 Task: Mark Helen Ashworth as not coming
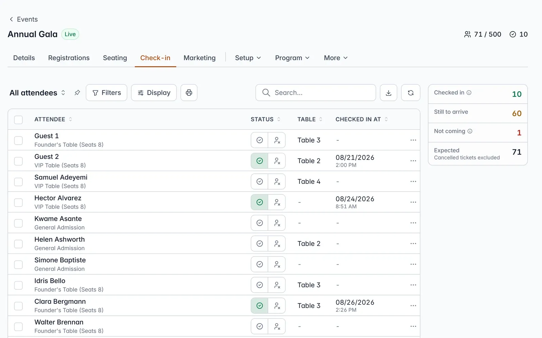(x=277, y=244)
